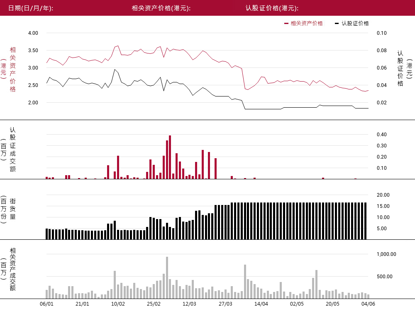Select the 12/03 date axis label
The width and height of the screenshot is (415, 311).
click(190, 304)
